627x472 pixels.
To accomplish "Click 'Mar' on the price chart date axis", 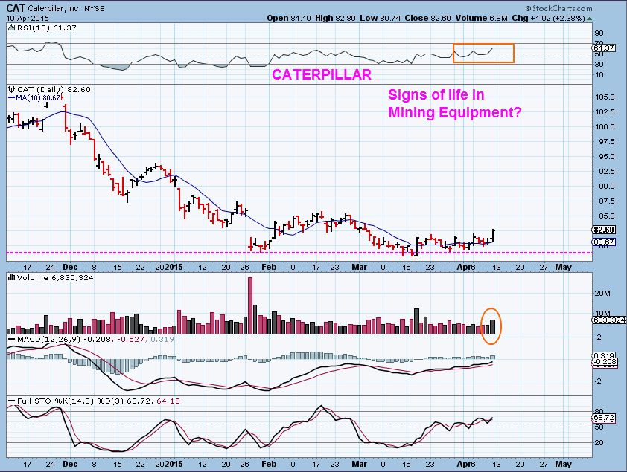I will tap(359, 267).
